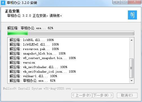
Task: Select the libEGL.dll log line
Action: (32, 40)
